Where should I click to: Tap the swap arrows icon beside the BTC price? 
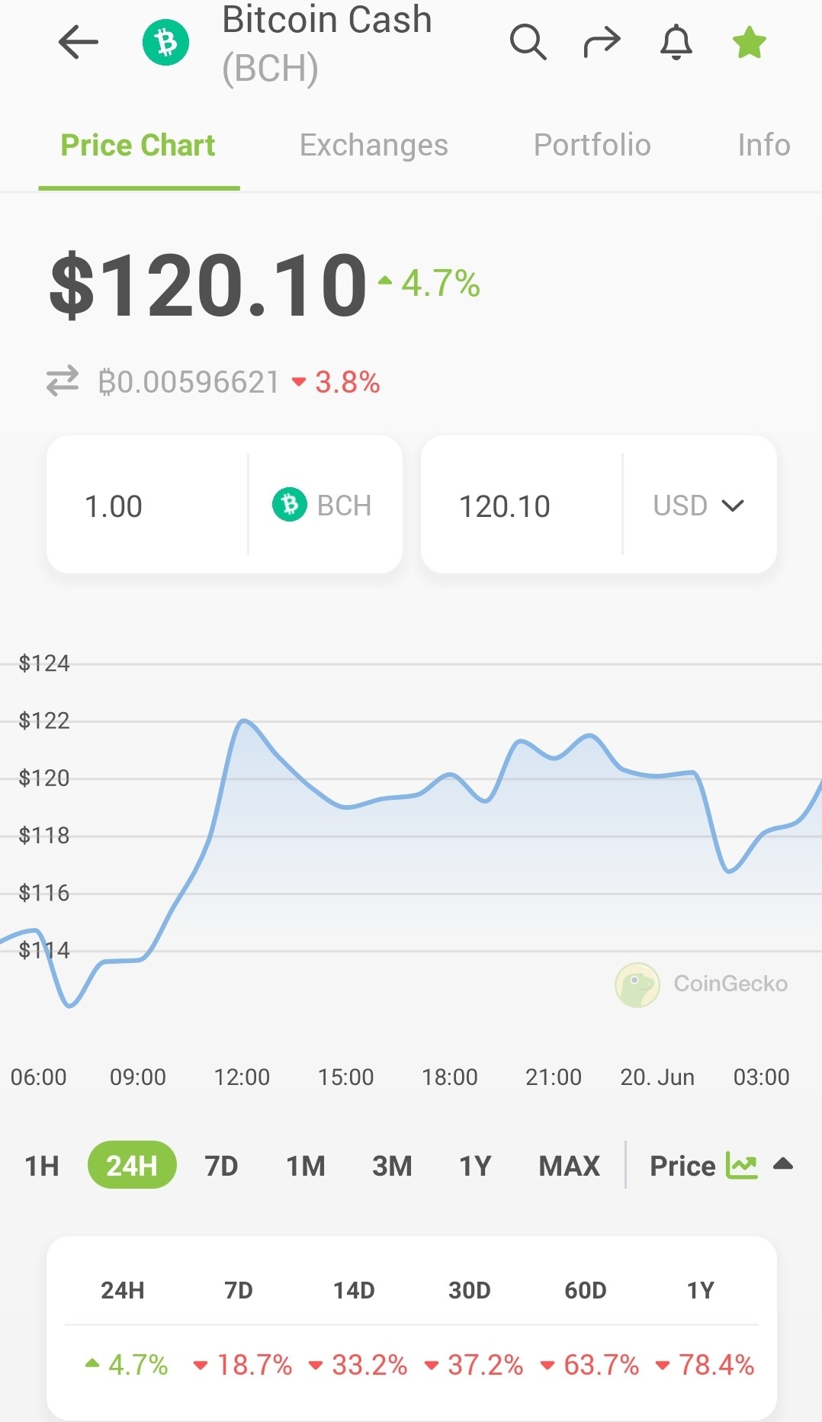tap(63, 381)
